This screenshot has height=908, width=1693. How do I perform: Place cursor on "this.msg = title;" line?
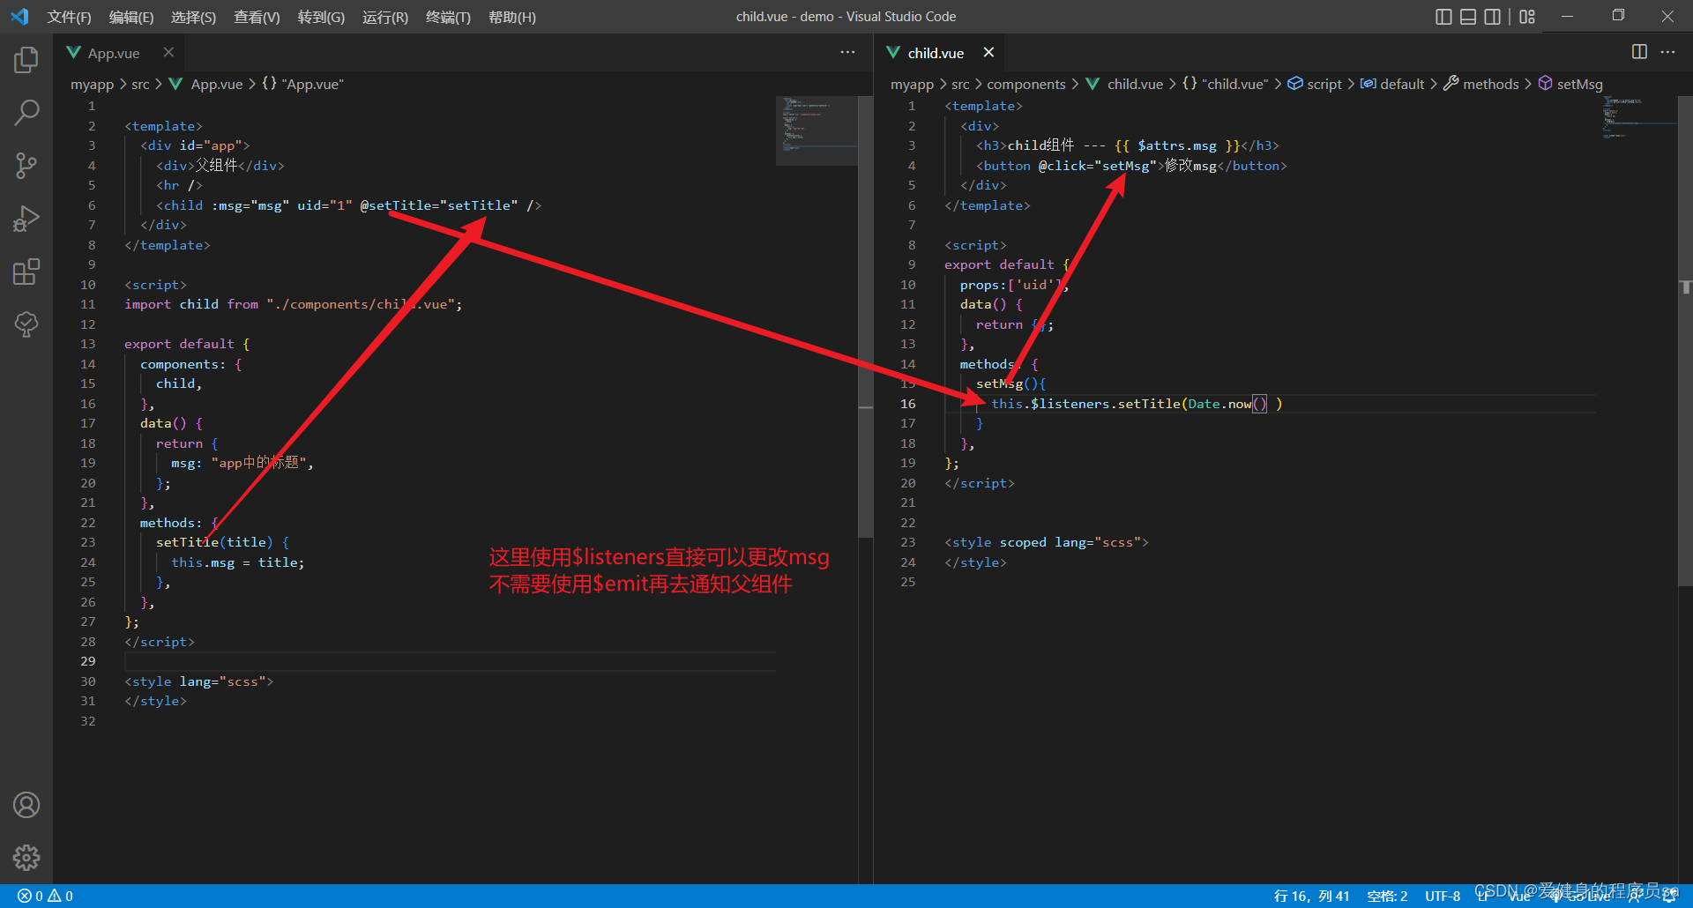[x=238, y=562]
